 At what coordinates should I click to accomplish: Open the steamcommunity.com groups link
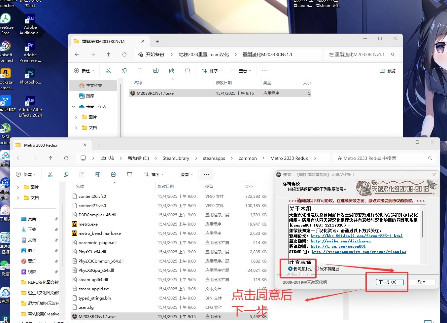359,252
